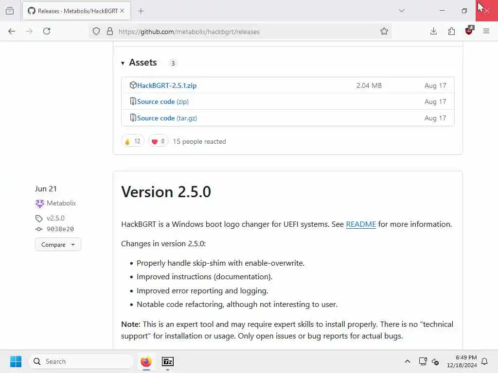Image resolution: width=498 pixels, height=373 pixels.
Task: Click the '15 people reacted' text
Action: pyautogui.click(x=199, y=141)
